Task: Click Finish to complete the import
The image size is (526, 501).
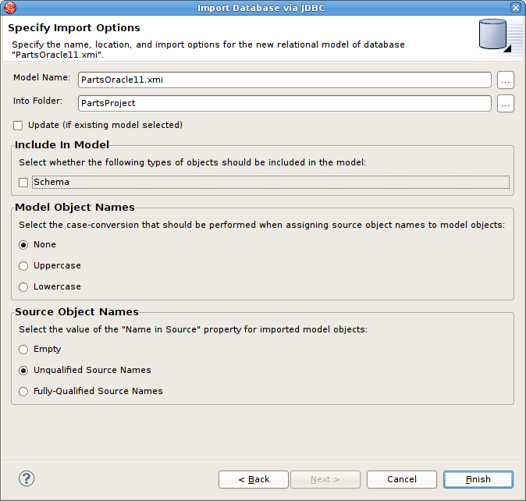Action: (478, 479)
